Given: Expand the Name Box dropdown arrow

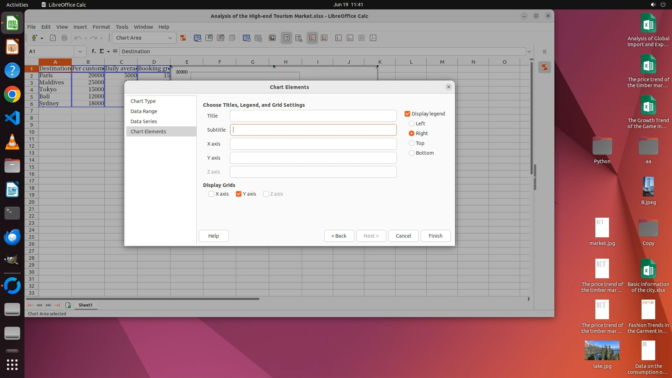Looking at the screenshot, I should pyautogui.click(x=80, y=51).
